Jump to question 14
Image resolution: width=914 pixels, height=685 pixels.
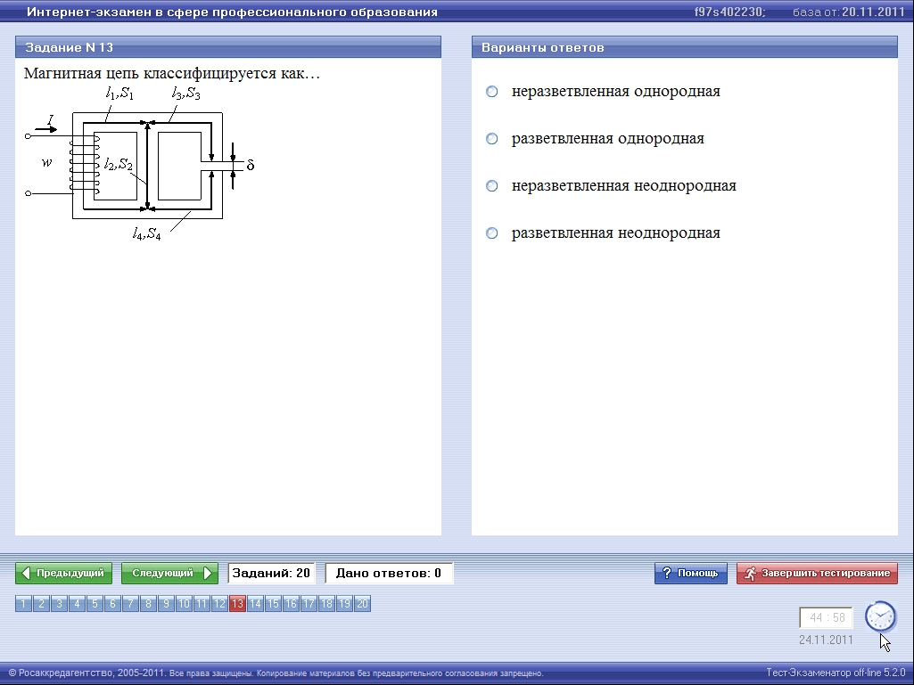(255, 603)
